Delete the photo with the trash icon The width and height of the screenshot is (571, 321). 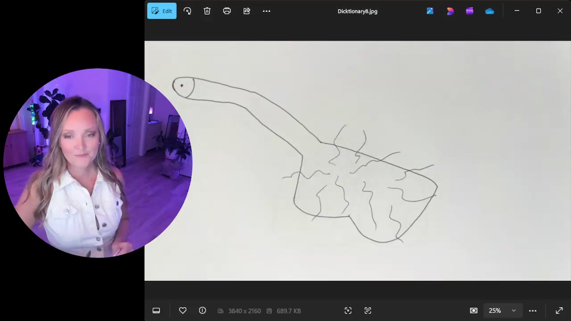pos(207,11)
